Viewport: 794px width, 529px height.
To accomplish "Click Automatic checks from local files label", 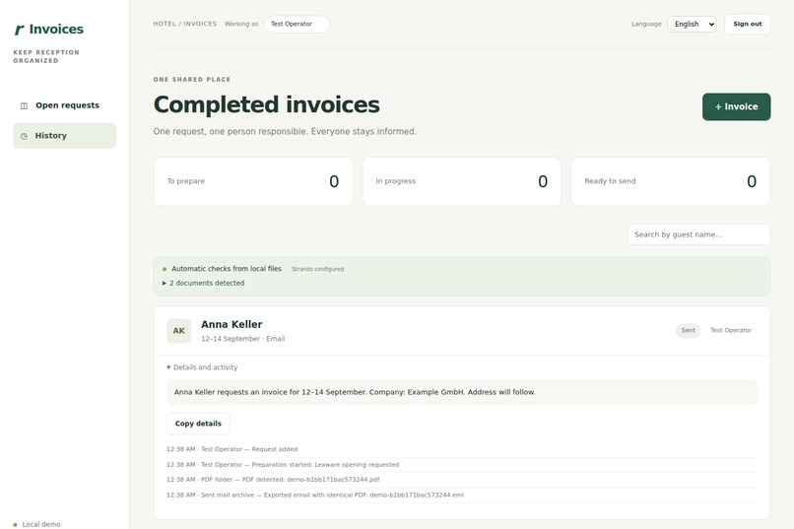I will coord(227,269).
